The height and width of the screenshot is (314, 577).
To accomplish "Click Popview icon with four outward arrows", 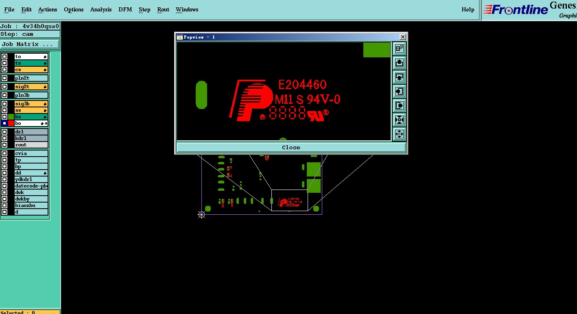I will click(x=399, y=134).
